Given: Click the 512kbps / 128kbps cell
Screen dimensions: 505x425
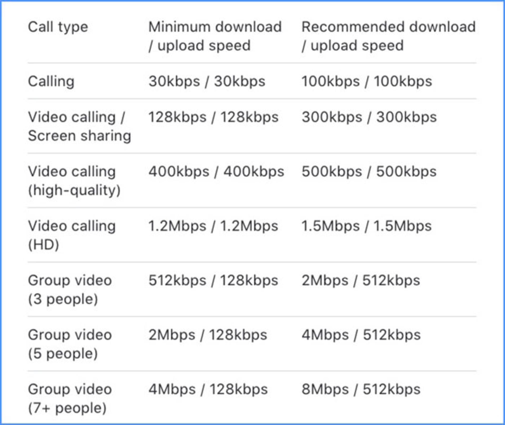Looking at the screenshot, I should tap(213, 281).
